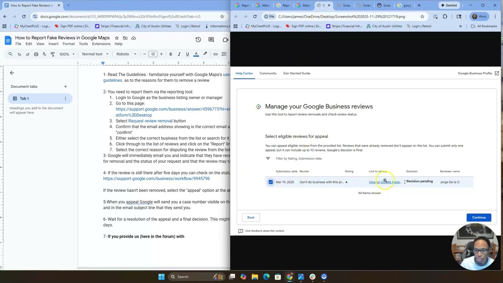Image resolution: width=503 pixels, height=283 pixels.
Task: Select the Paint format roller tool
Action: point(53,54)
